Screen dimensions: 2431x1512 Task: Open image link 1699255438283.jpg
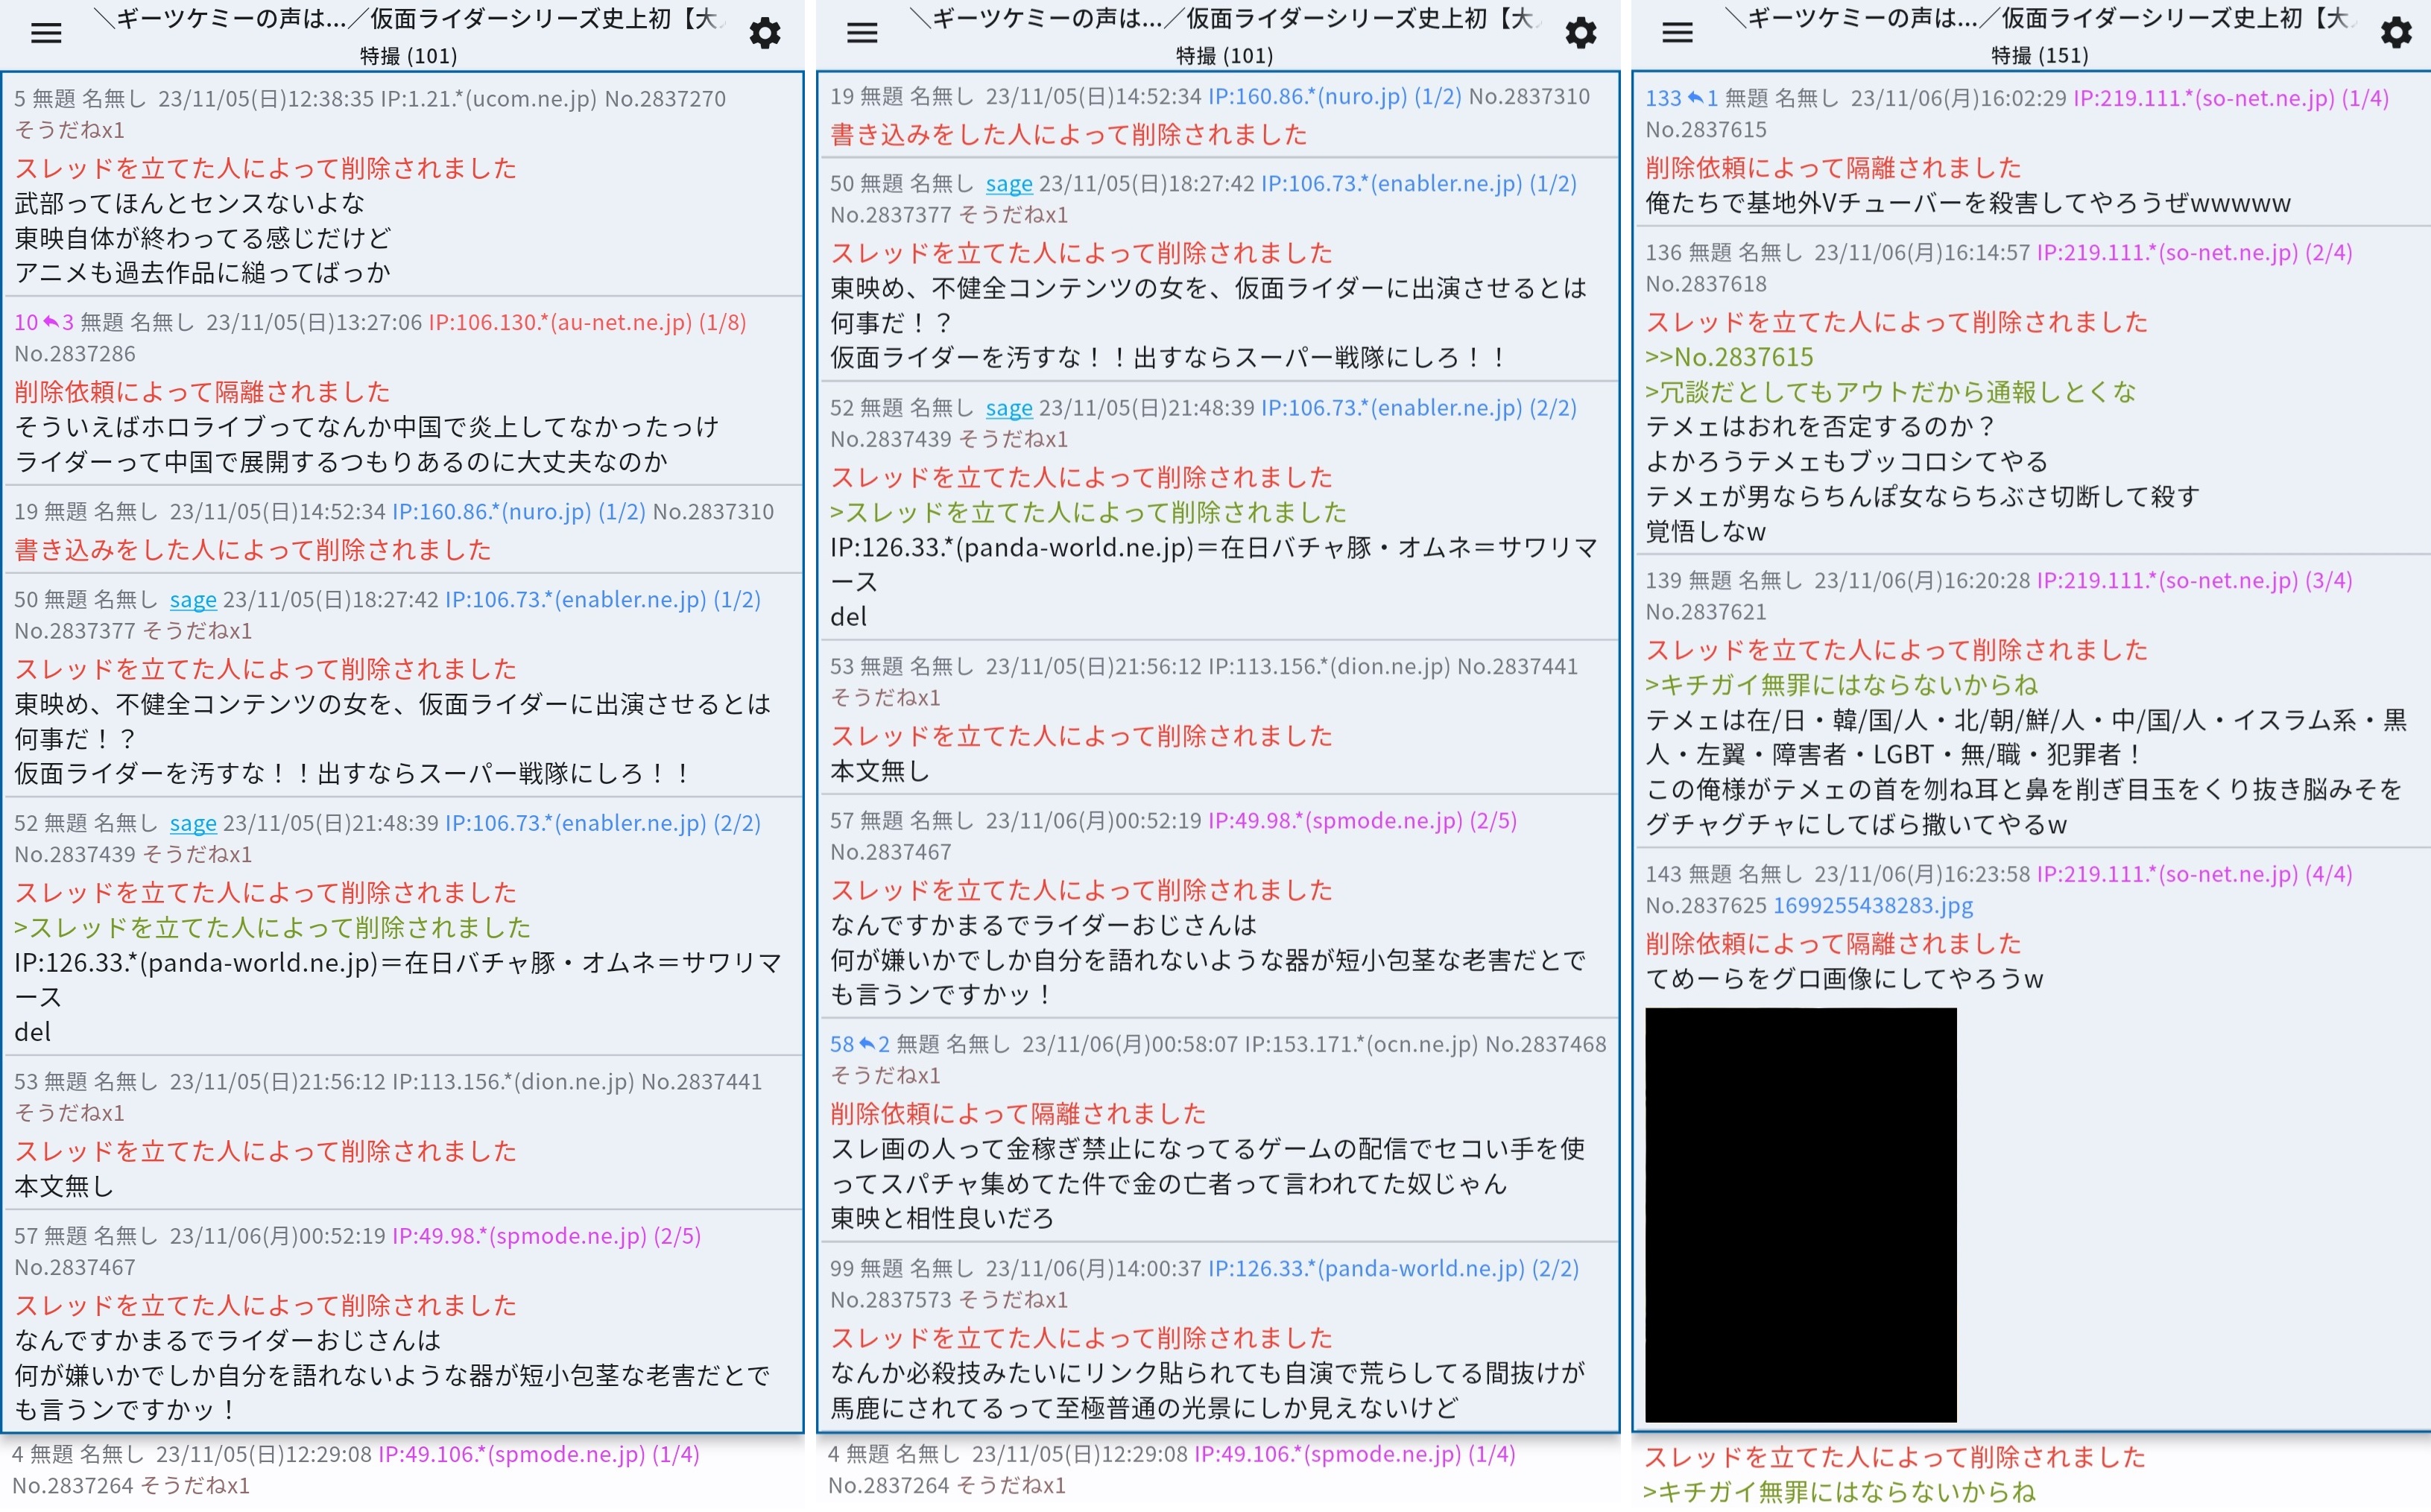[x=1872, y=905]
